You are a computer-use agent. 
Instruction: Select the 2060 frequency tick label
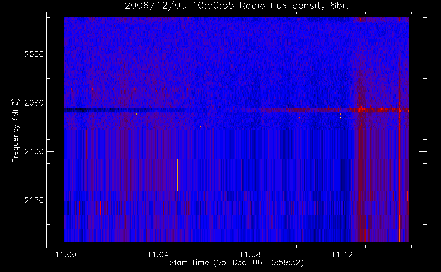[x=34, y=54]
